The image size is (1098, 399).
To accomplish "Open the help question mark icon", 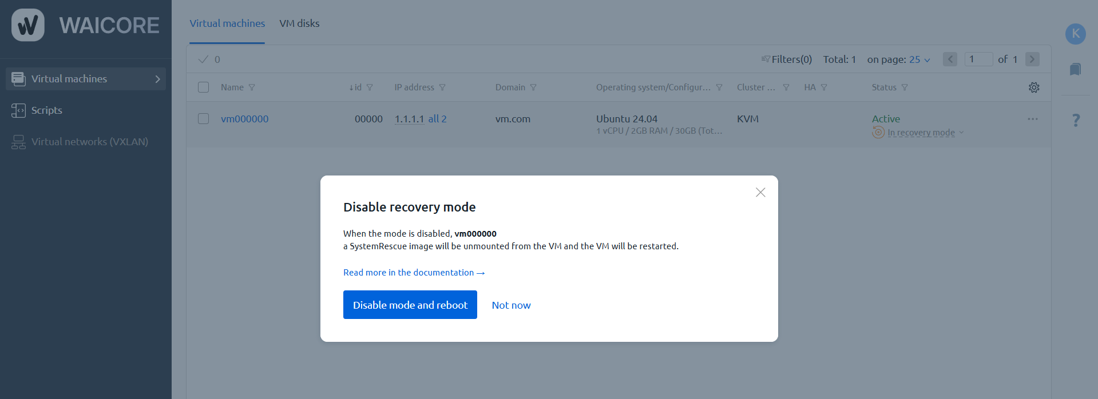I will [x=1076, y=120].
